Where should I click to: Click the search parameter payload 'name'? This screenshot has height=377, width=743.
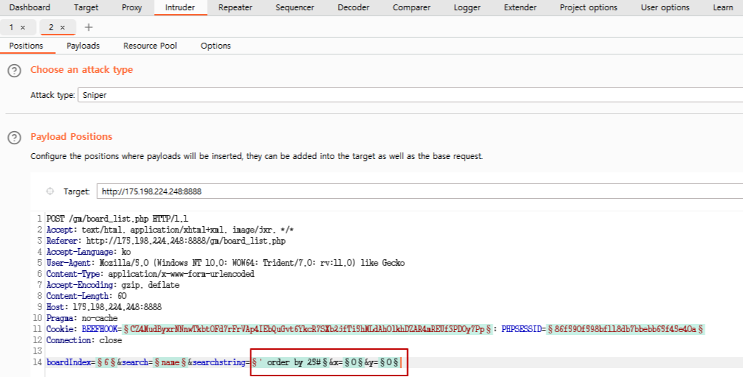(x=170, y=363)
